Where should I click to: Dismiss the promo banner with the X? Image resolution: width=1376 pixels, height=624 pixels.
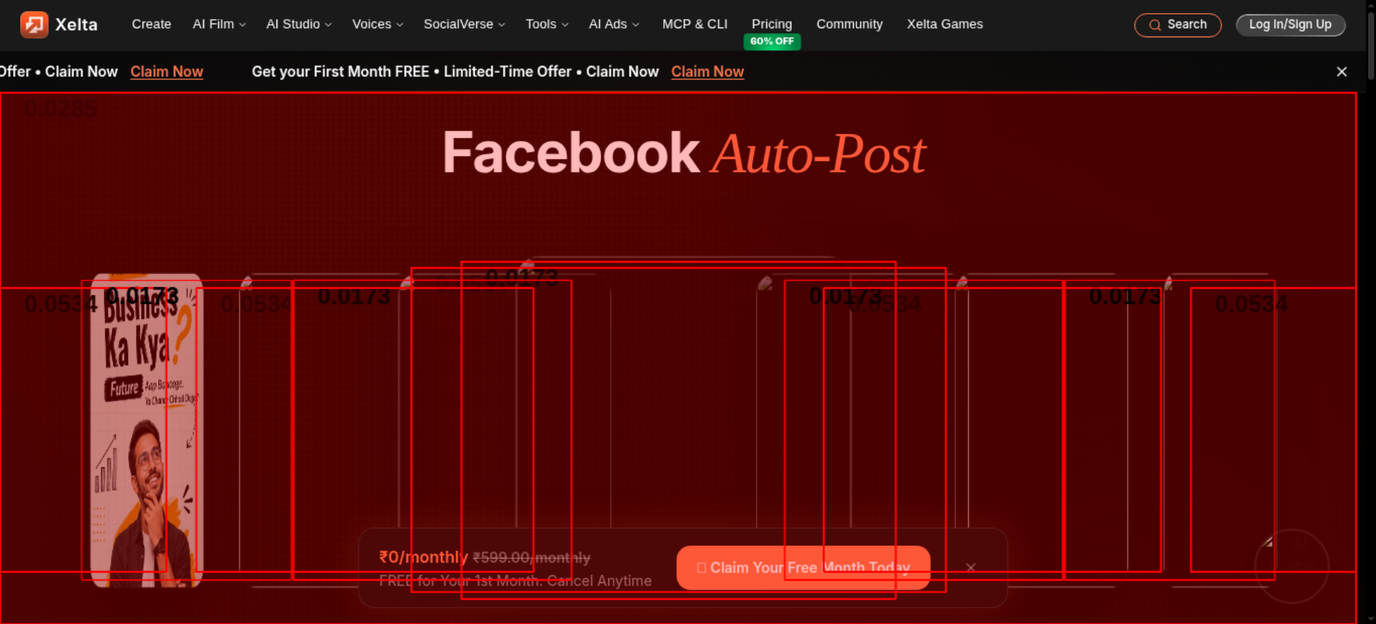point(1342,71)
